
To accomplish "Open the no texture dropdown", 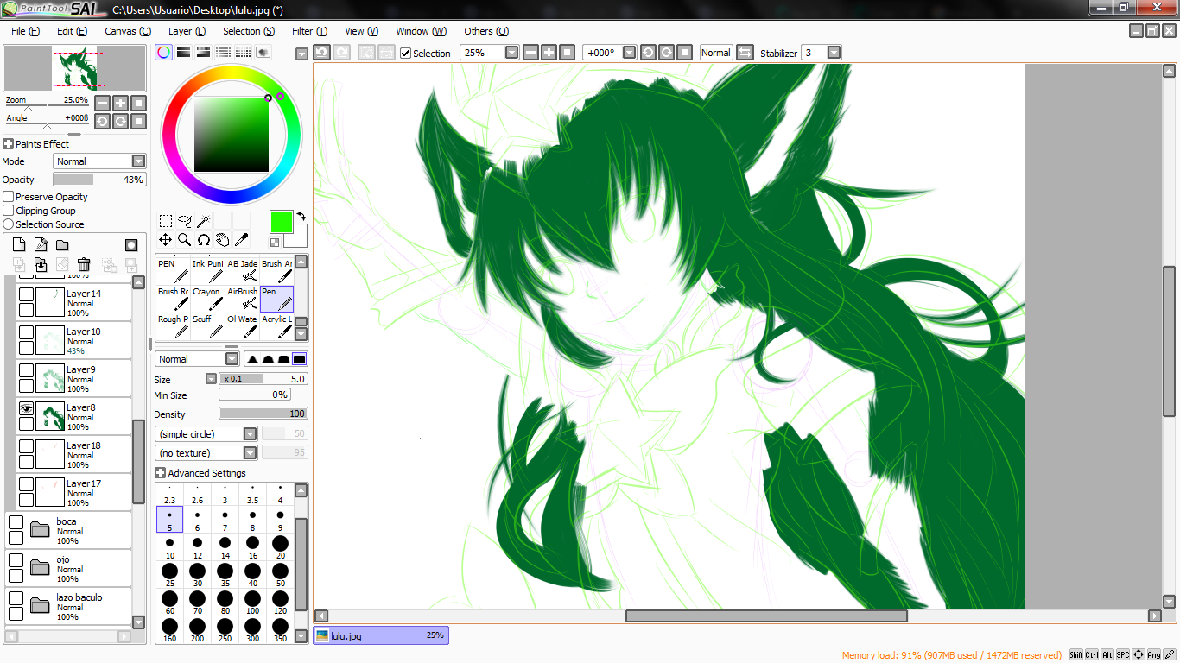I will (x=206, y=453).
